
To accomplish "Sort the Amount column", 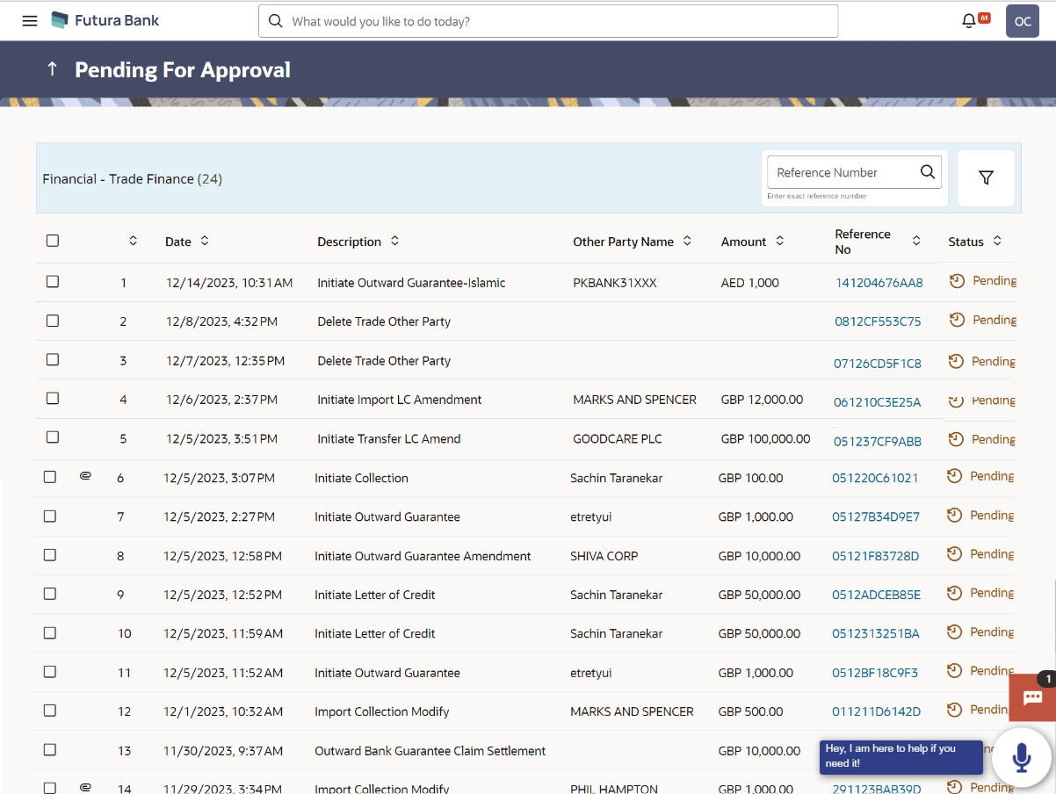I will click(x=779, y=241).
